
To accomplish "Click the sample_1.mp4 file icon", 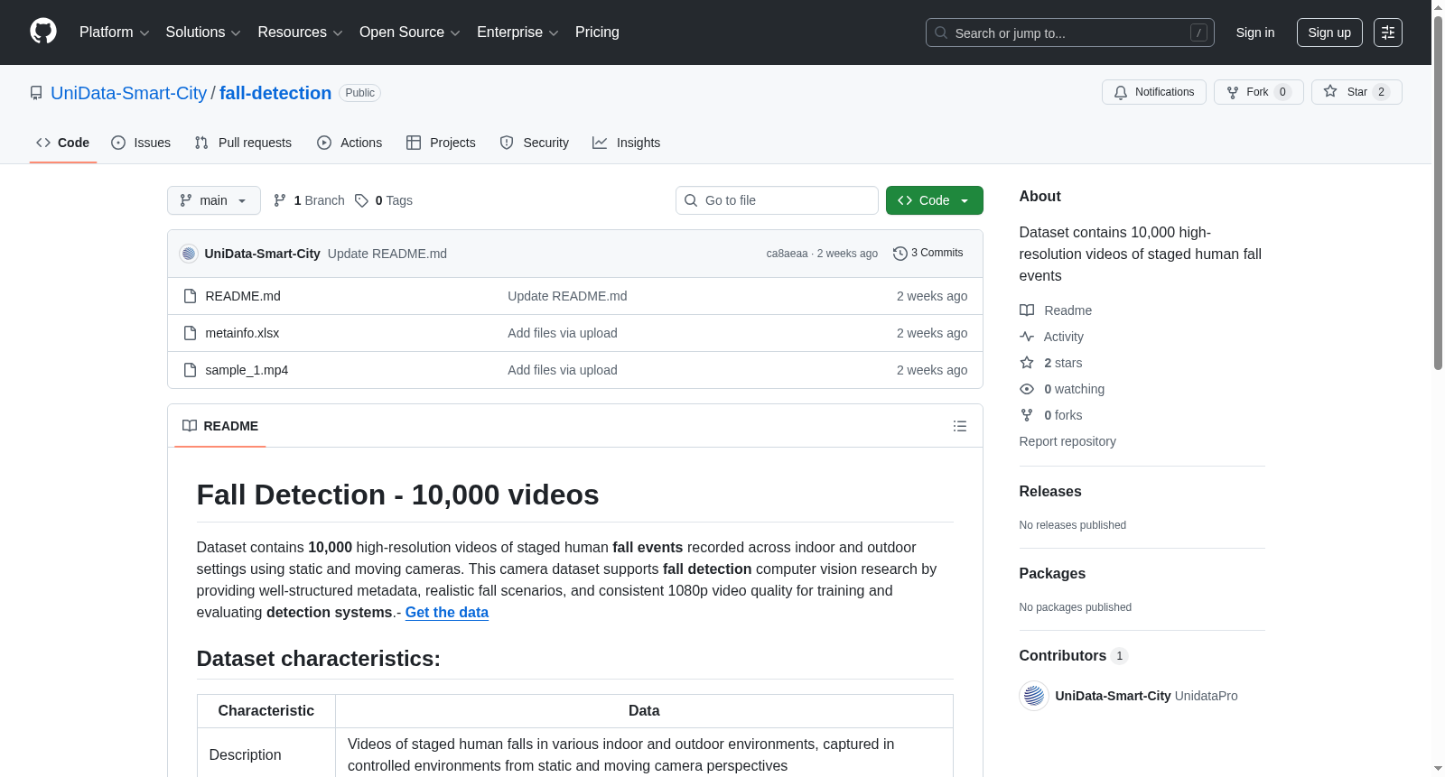I will [x=190, y=370].
